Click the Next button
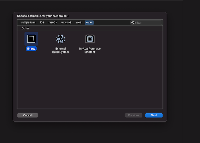200x143 pixels. pos(154,115)
